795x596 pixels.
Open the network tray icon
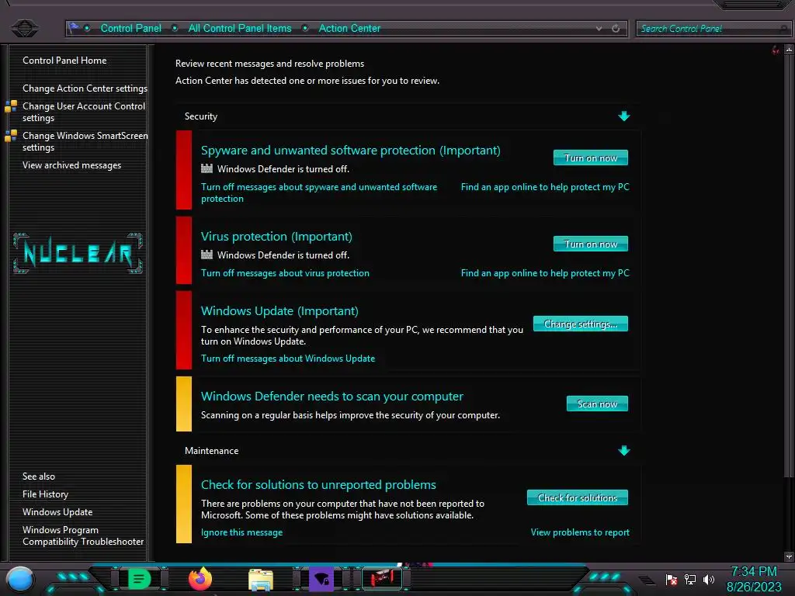(690, 579)
